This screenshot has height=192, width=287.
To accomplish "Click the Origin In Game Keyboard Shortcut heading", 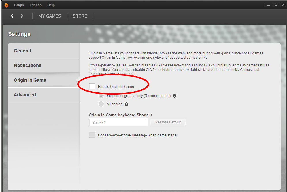I will [120, 115].
